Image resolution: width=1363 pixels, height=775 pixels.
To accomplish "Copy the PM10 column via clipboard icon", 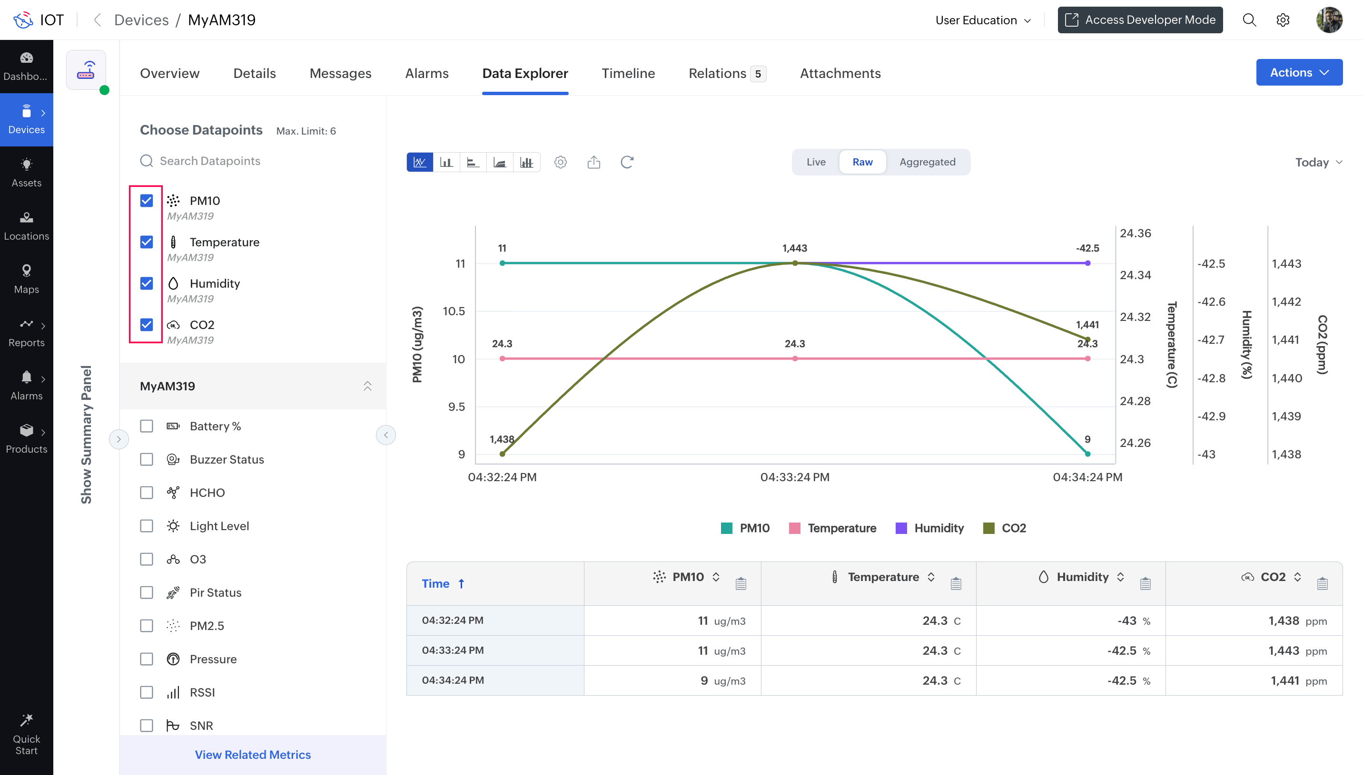I will pos(742,583).
